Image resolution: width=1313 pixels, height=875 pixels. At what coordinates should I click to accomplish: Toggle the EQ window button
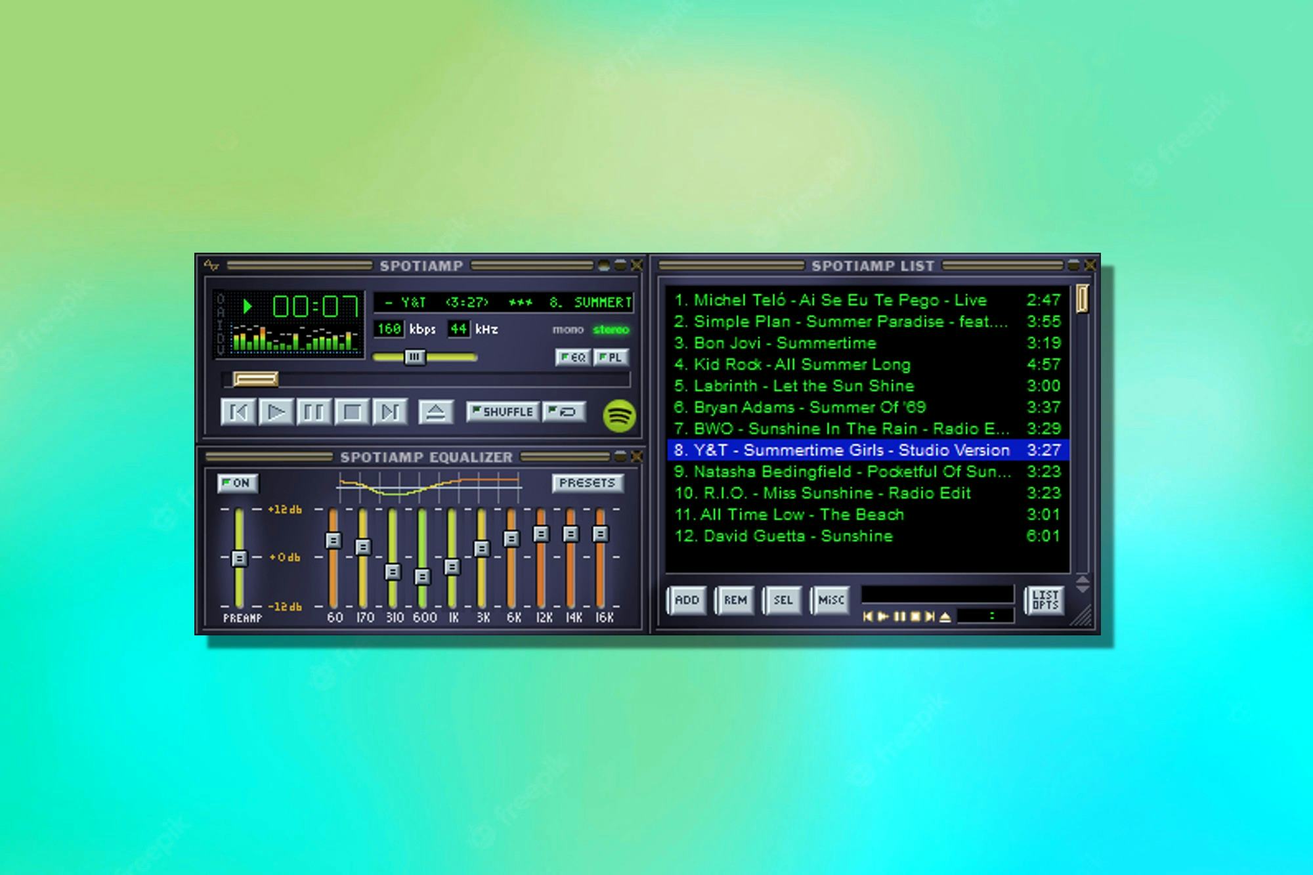point(573,358)
